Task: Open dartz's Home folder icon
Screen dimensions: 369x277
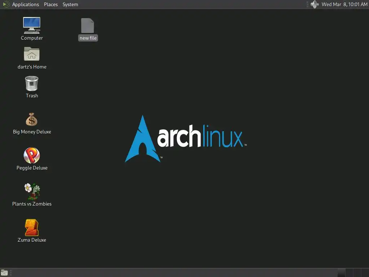Action: click(32, 54)
